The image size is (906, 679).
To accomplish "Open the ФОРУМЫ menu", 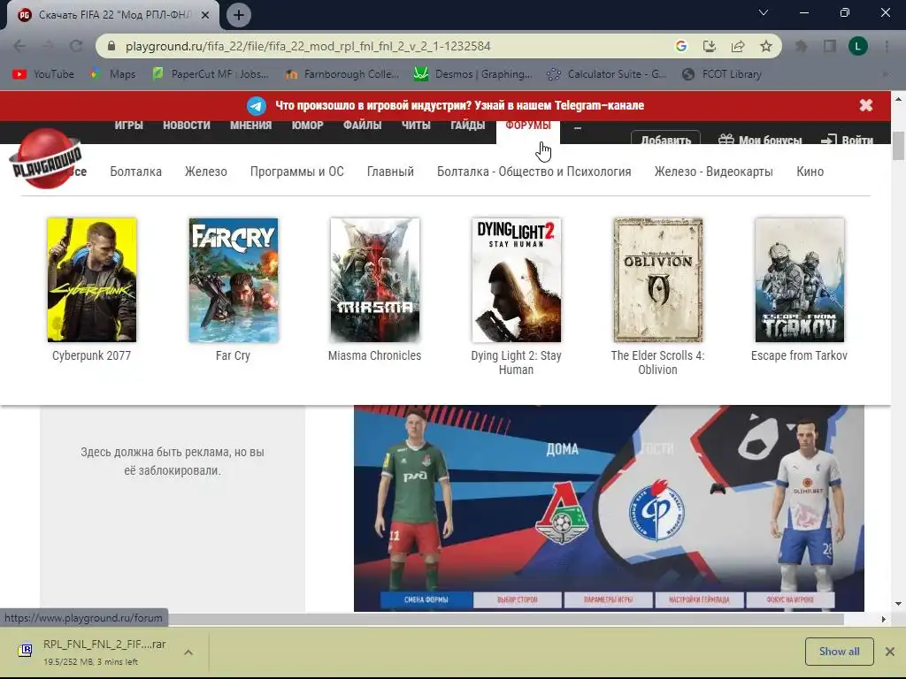I will click(528, 126).
